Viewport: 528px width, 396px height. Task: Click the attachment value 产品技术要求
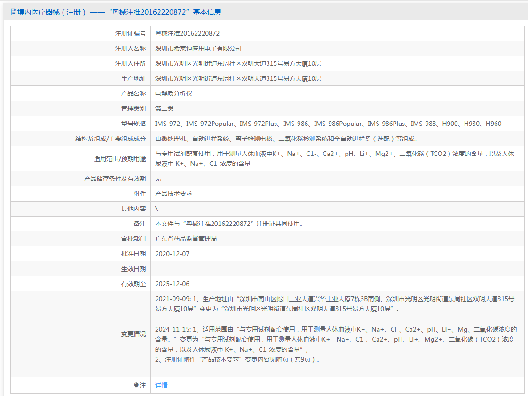[x=174, y=194]
